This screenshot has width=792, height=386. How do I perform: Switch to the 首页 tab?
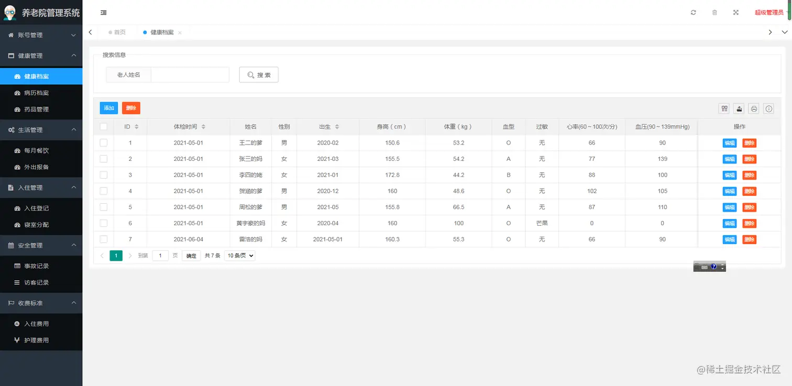[117, 32]
